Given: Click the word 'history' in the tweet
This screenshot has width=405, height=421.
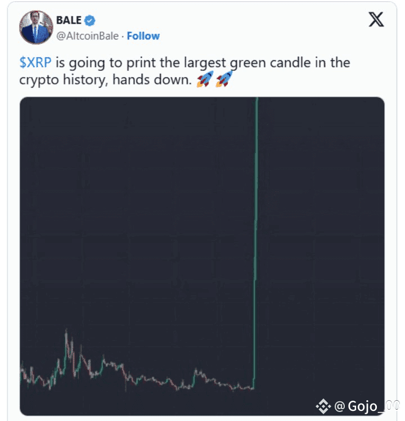Looking at the screenshot, I should (x=85, y=80).
